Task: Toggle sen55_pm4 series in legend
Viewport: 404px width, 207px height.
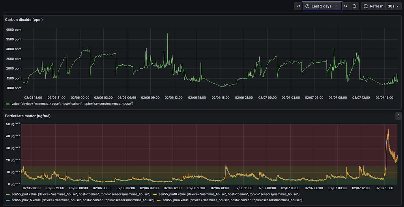Action: [232, 200]
